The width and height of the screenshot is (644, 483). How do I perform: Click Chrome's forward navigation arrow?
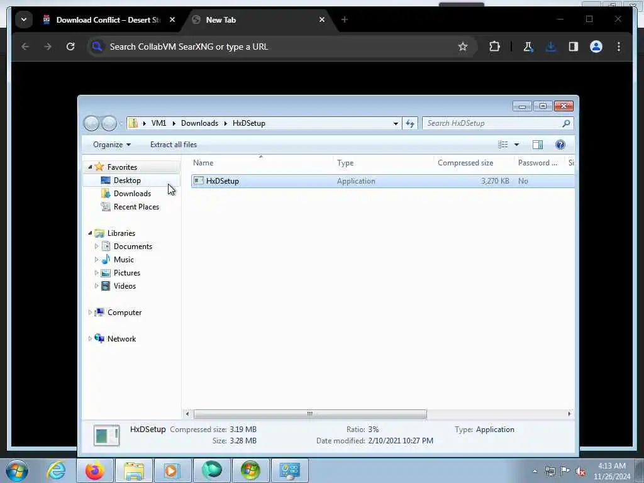[x=48, y=47]
